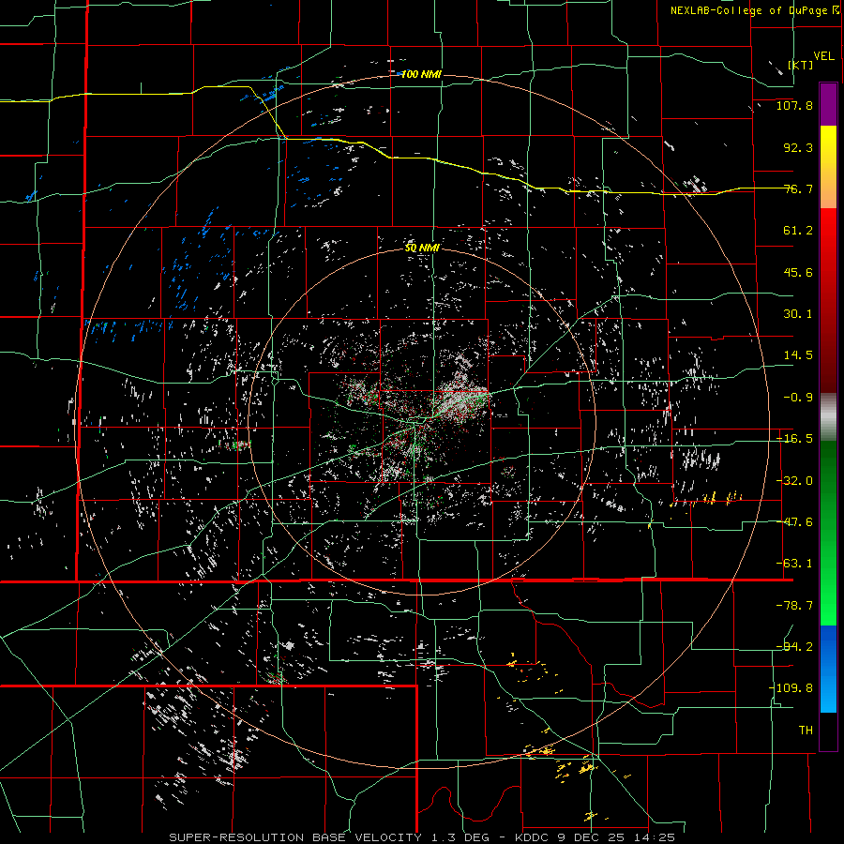Click the 14.5 velocity scale value
Viewport: 844px width, 844px height.
click(x=798, y=355)
